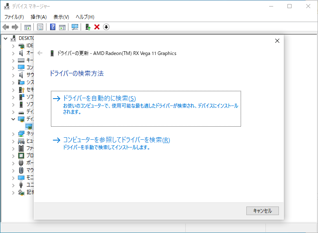Select the IDE controller device icon
Viewport: 318px width, 233px height.
point(21,46)
